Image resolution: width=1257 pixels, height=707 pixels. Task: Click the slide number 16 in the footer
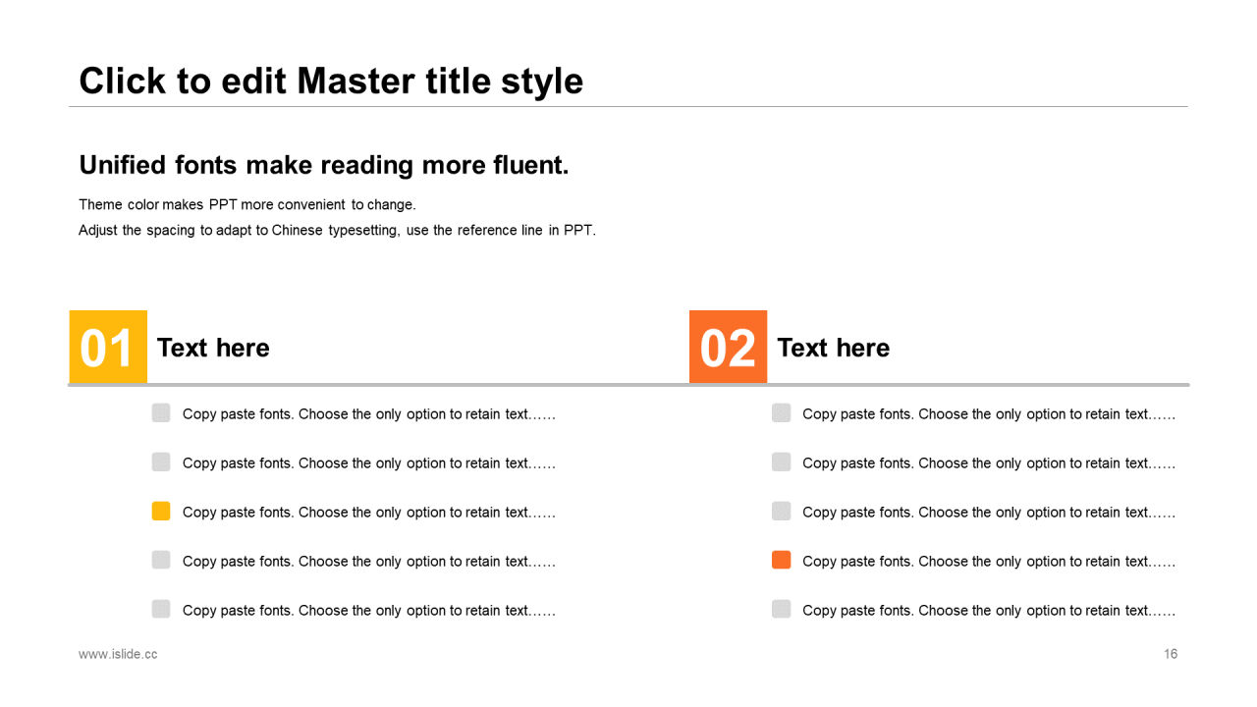pyautogui.click(x=1171, y=654)
